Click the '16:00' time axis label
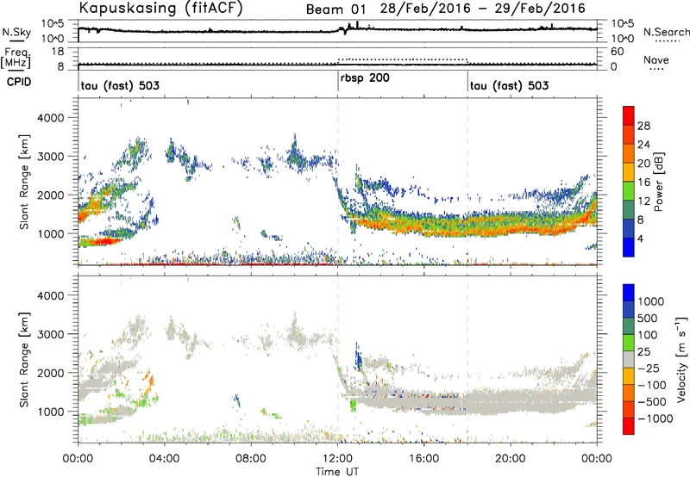Screen dimensions: 690x477 point(423,459)
